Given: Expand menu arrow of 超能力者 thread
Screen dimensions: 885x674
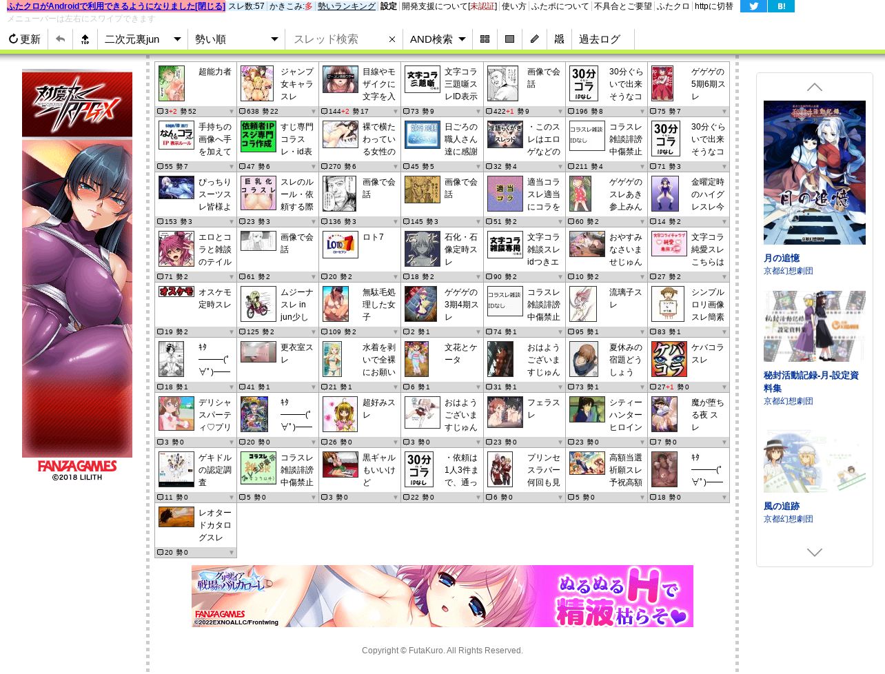Looking at the screenshot, I should (232, 112).
